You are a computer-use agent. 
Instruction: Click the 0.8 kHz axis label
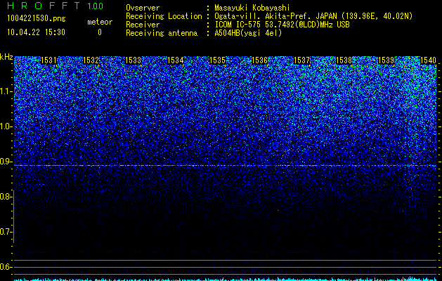click(6, 197)
